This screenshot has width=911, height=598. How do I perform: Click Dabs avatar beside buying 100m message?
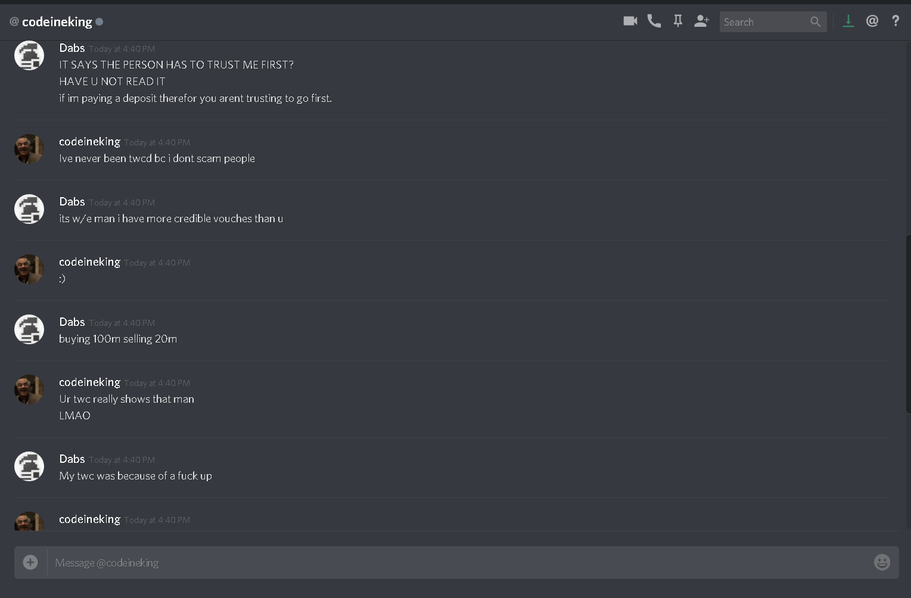[29, 329]
